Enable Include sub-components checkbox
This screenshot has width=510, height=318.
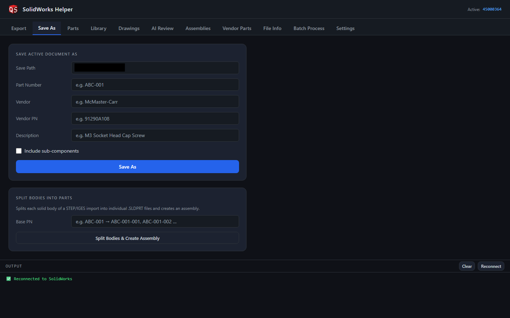(19, 151)
